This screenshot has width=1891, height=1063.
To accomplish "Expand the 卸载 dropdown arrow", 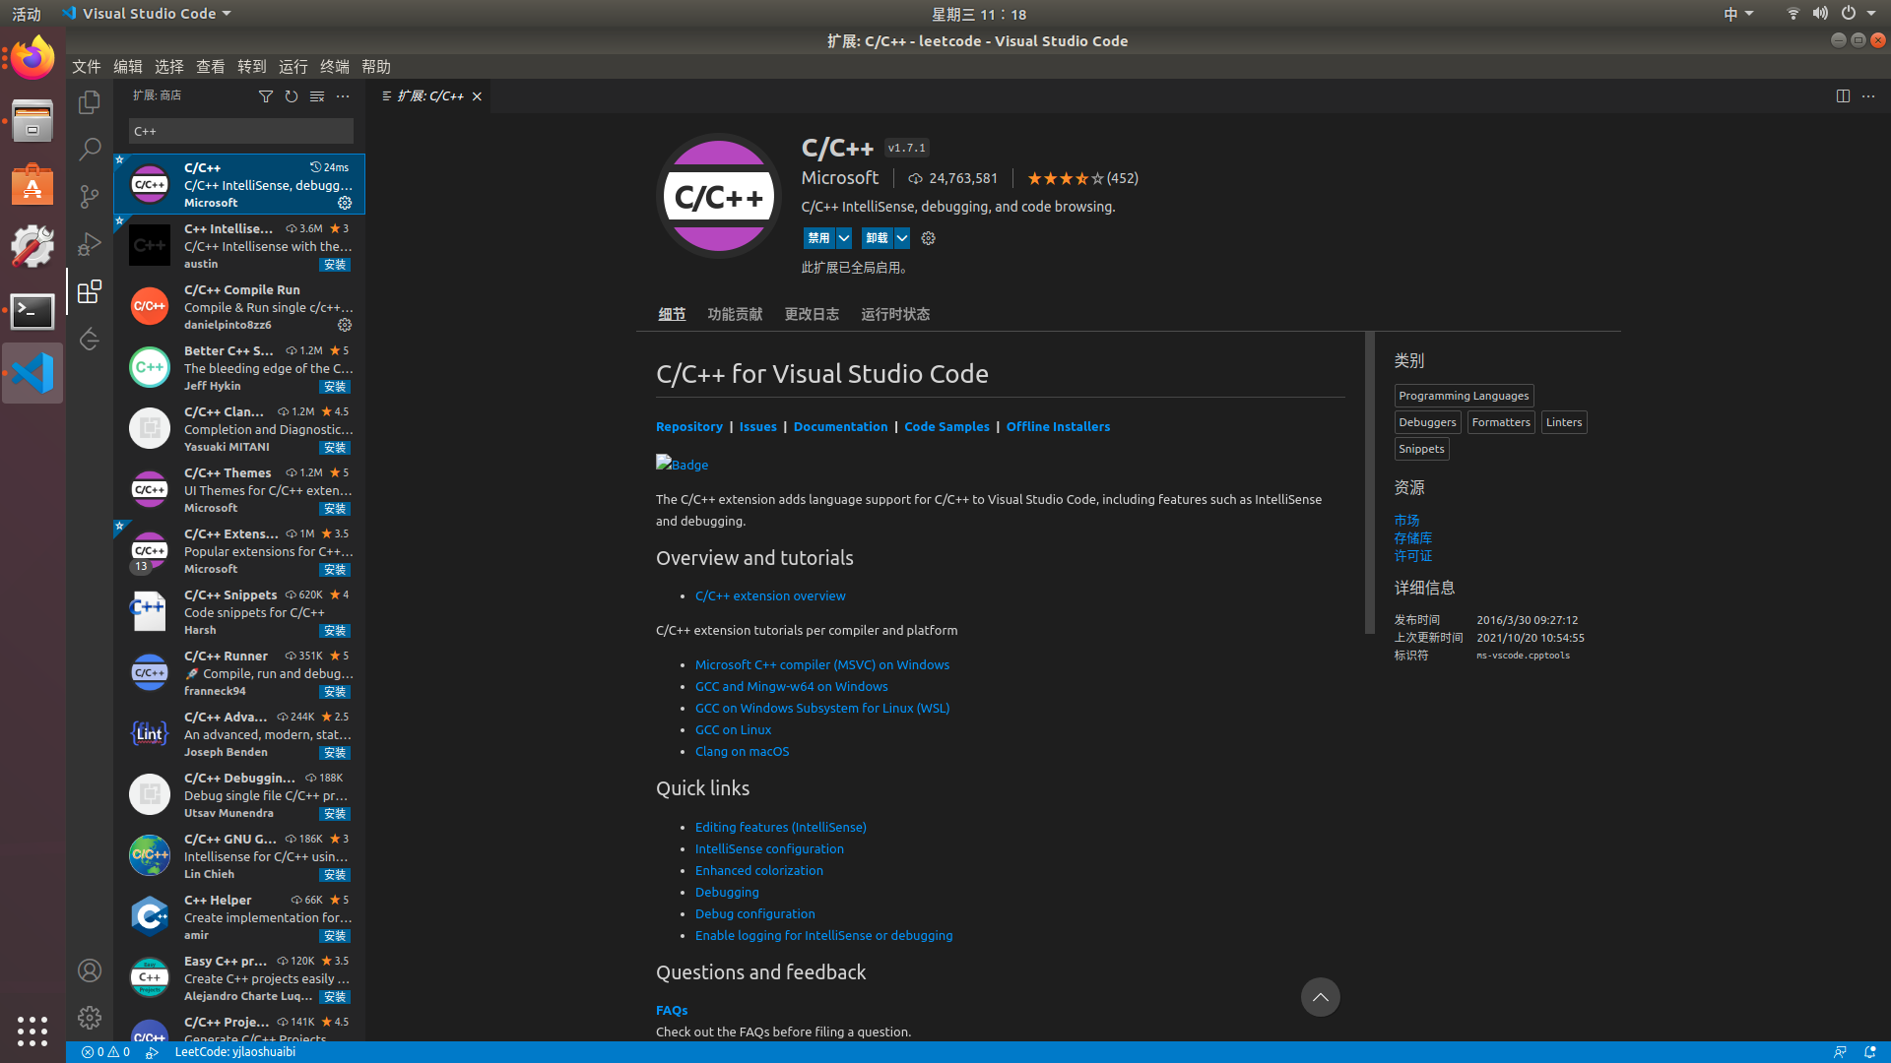I will point(902,238).
